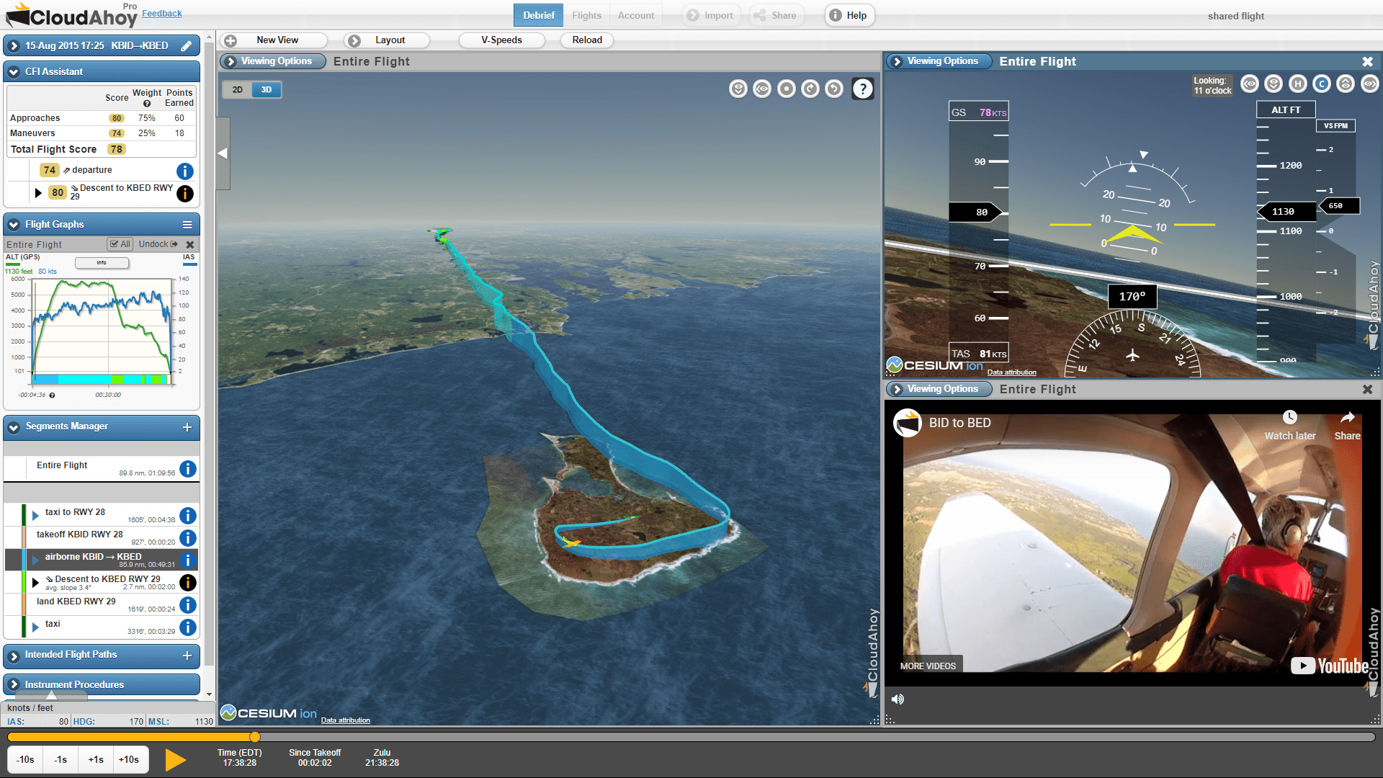
Task: Toggle the H button in cockpit view
Action: click(x=1298, y=84)
